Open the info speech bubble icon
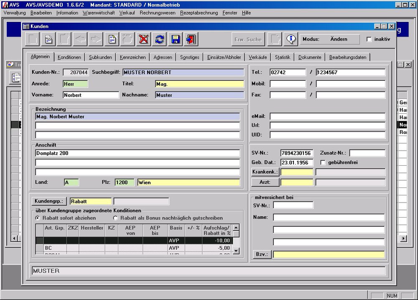 pos(291,39)
